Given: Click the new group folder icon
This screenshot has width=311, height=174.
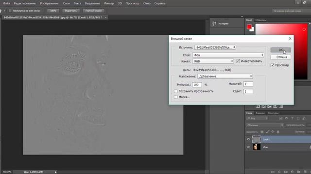Looking at the screenshot, I should pyautogui.click(x=298, y=172).
